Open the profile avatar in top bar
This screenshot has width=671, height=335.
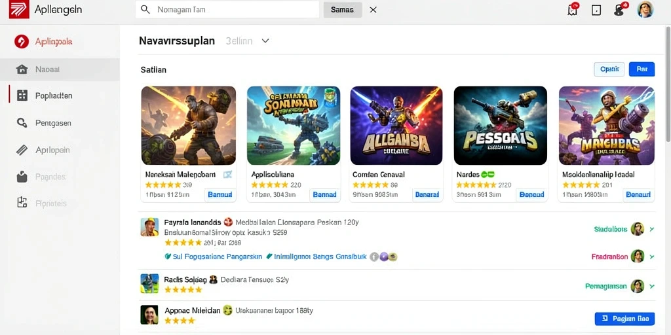(645, 9)
